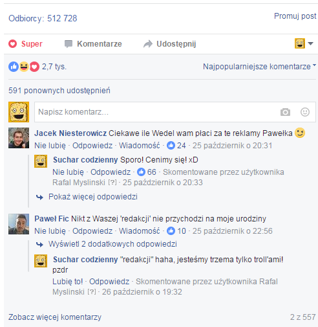The image size is (318, 327).
Task: View the 66 likes on Suchar codzienny reply
Action: tap(147, 172)
